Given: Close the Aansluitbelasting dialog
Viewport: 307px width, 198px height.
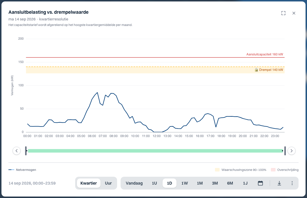Looking at the screenshot, I should pyautogui.click(x=294, y=13).
